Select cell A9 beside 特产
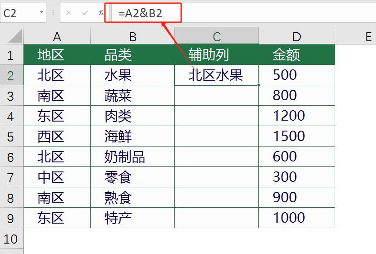Screen dimensions: 376x254 click(57, 218)
